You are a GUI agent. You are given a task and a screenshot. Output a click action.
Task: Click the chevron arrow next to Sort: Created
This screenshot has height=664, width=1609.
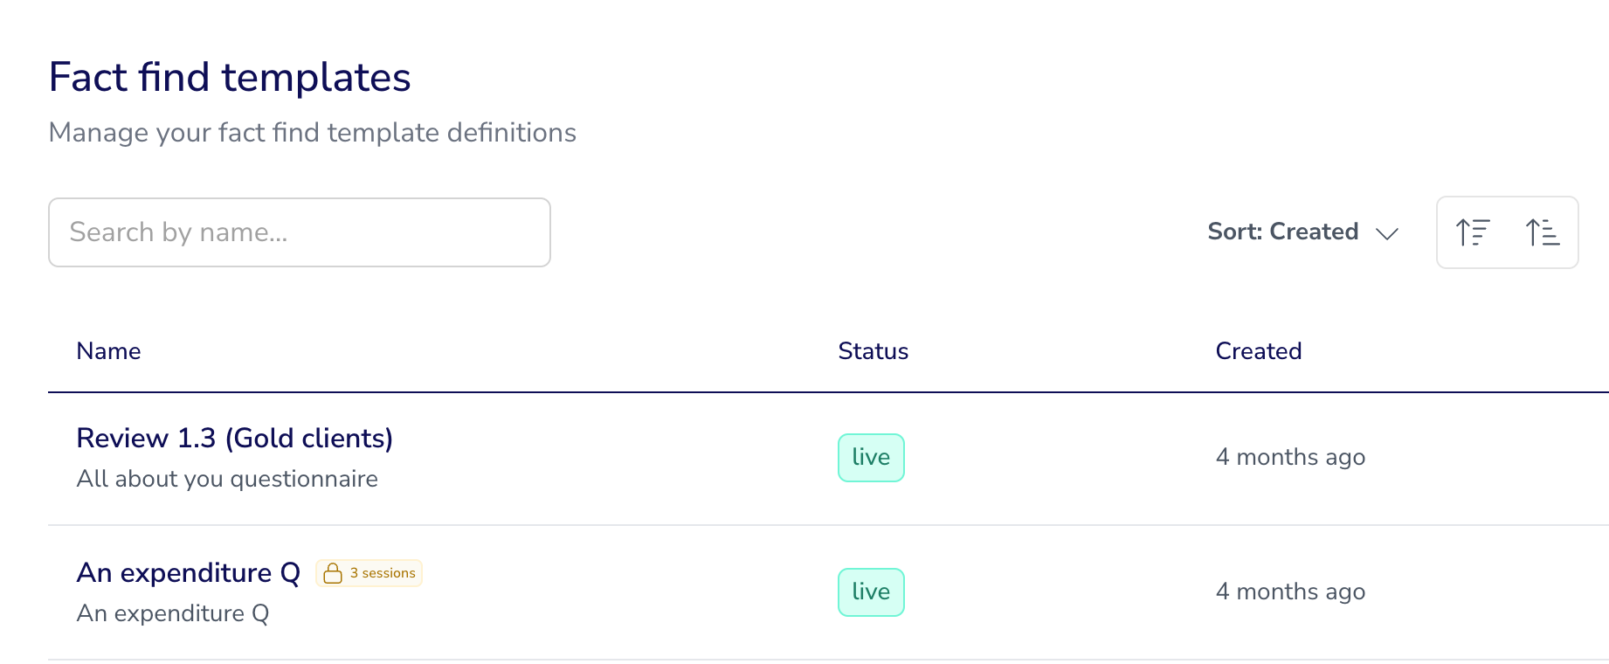point(1387,233)
